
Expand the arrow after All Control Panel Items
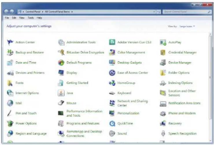(72, 12)
